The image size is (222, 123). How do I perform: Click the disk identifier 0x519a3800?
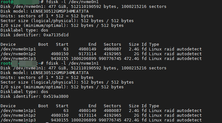coord(56,96)
